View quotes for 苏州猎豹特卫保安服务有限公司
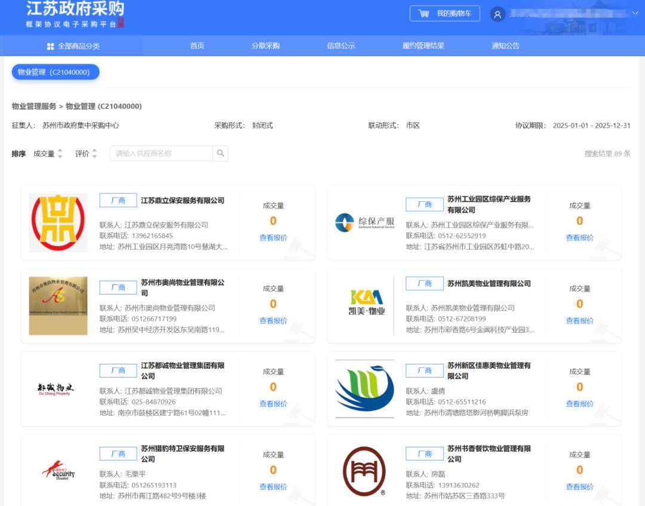Image resolution: width=645 pixels, height=506 pixels. 273,487
